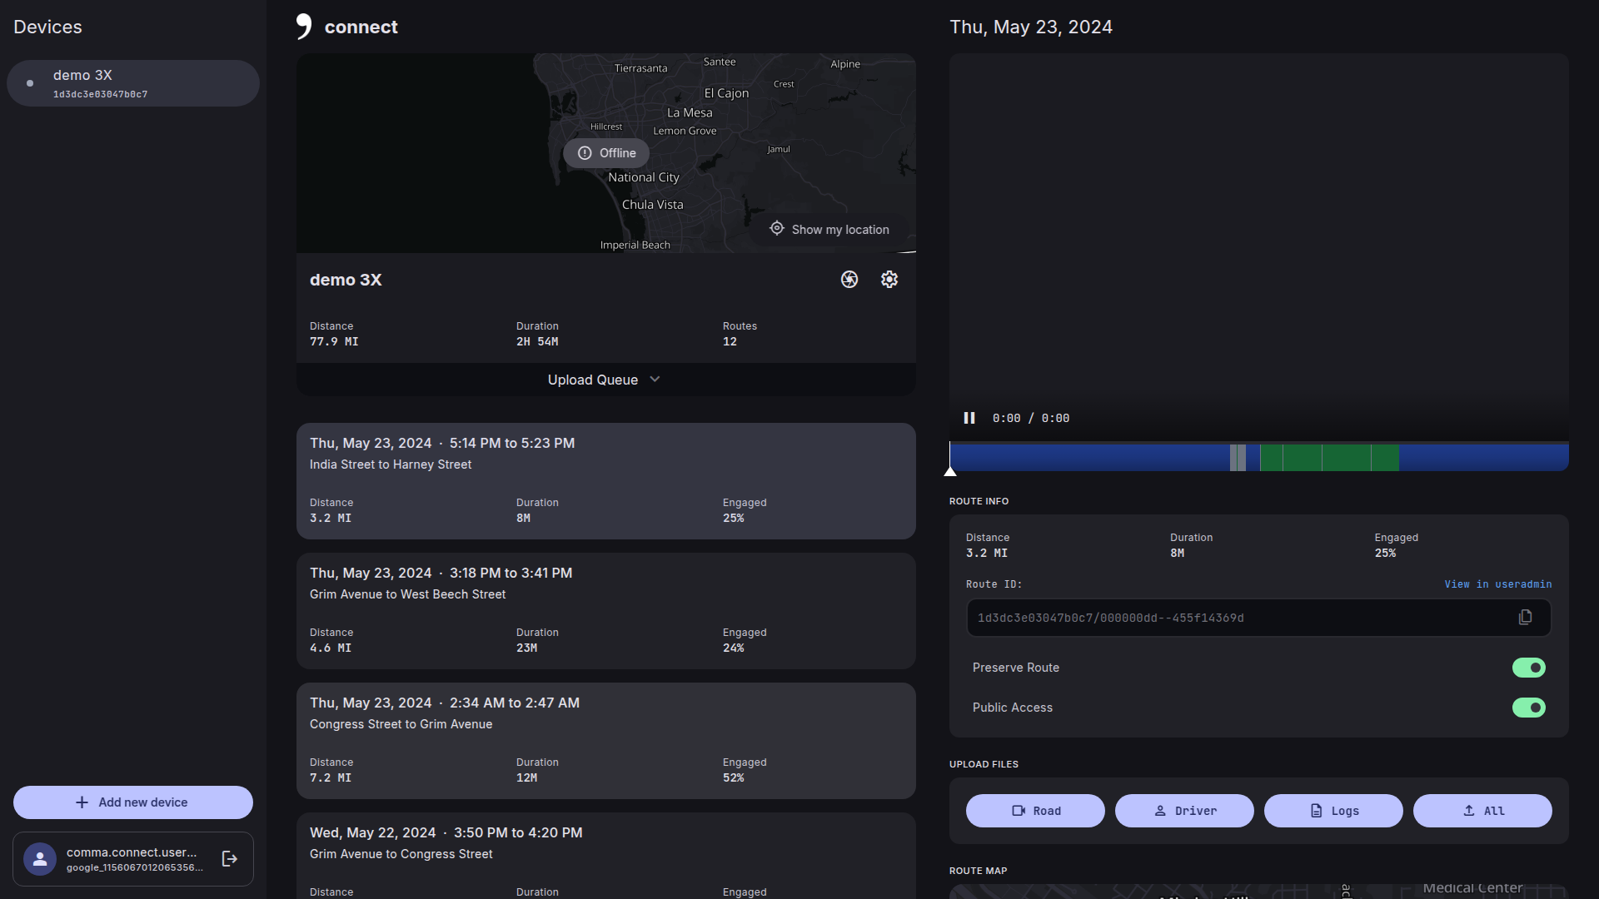Click the Show my location target icon

point(776,229)
